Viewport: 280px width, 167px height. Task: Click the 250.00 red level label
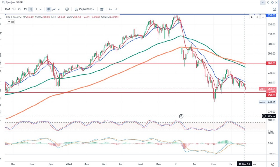tap(271, 95)
